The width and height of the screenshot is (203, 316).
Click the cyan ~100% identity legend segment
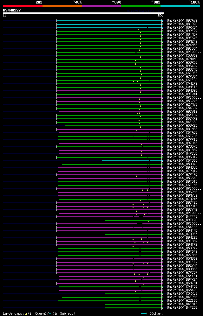[x=180, y=6]
